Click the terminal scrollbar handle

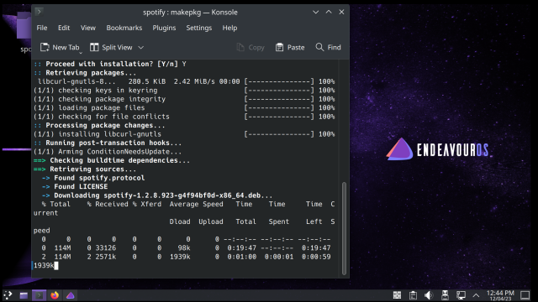click(x=344, y=228)
